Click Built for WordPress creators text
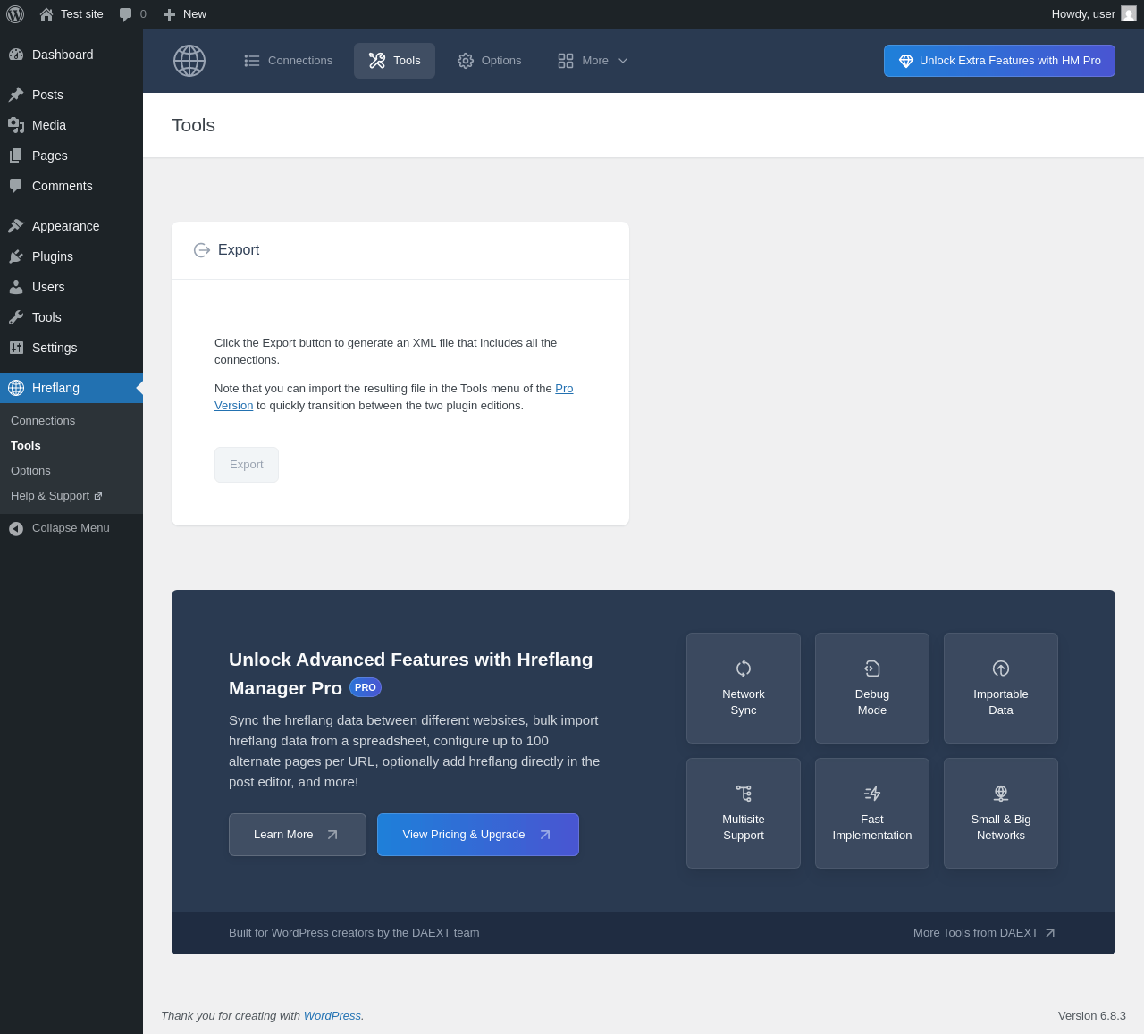The image size is (1144, 1034). click(x=354, y=933)
